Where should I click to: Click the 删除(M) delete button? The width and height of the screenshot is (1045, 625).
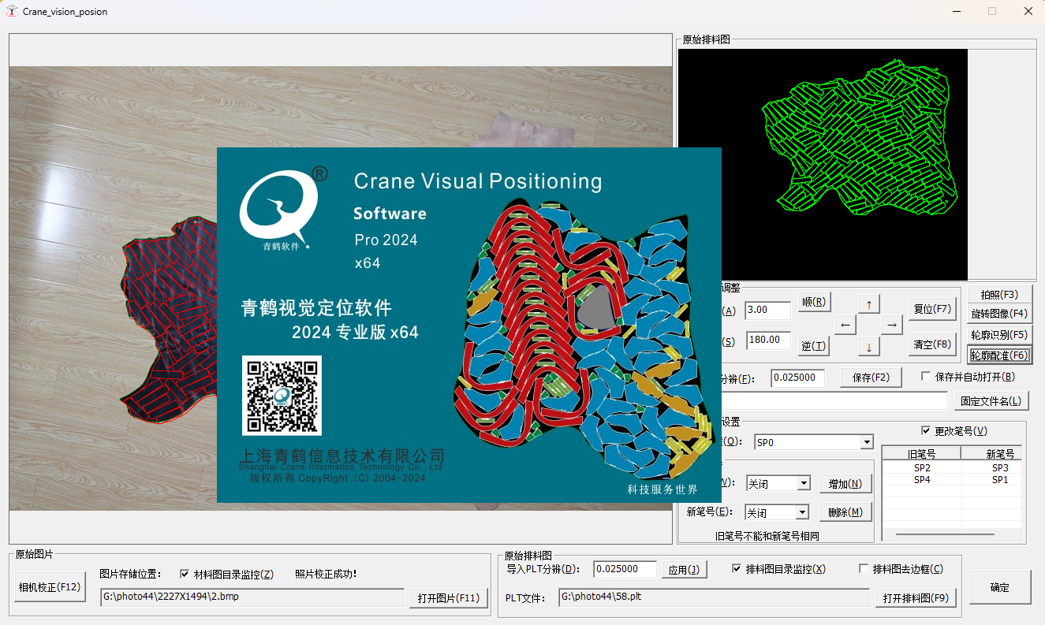845,512
